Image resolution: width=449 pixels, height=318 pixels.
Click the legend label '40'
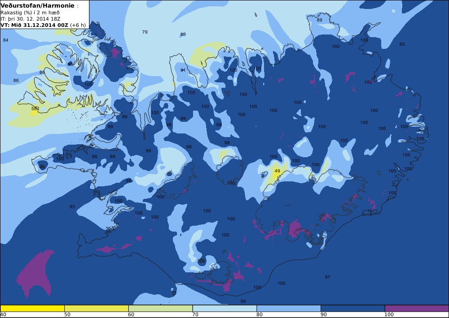click(x=3, y=314)
